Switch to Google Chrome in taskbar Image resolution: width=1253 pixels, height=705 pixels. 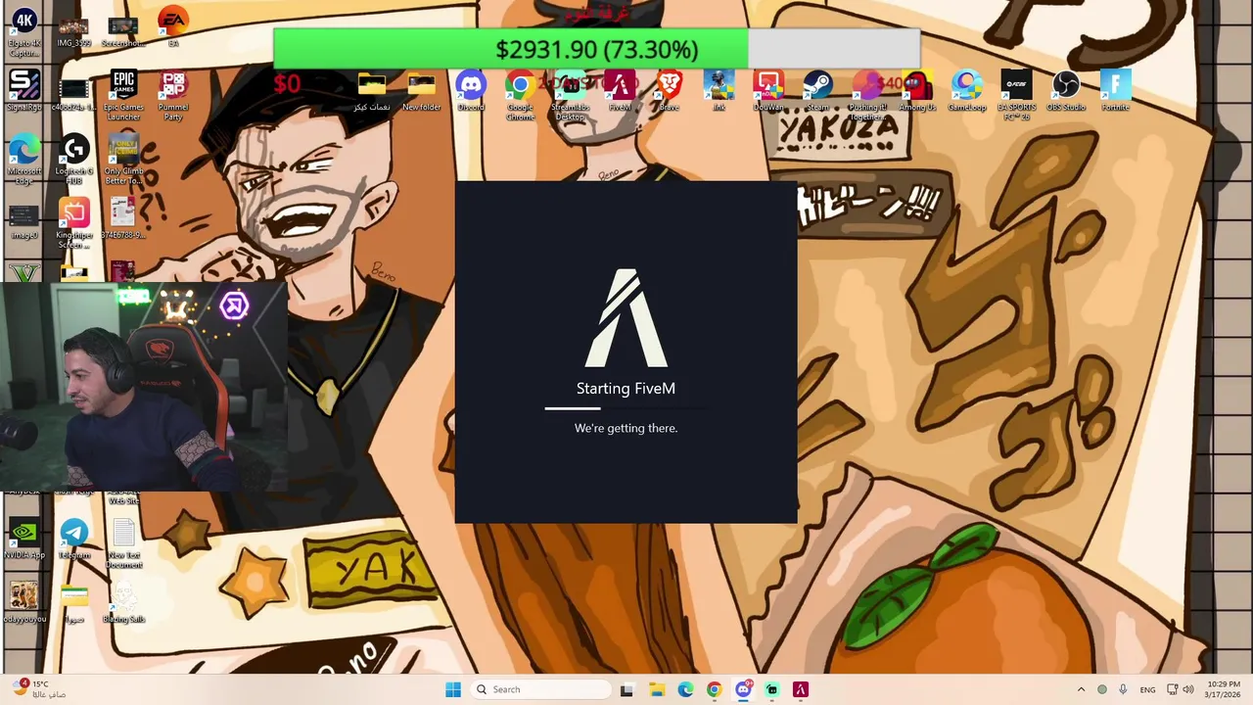(714, 689)
